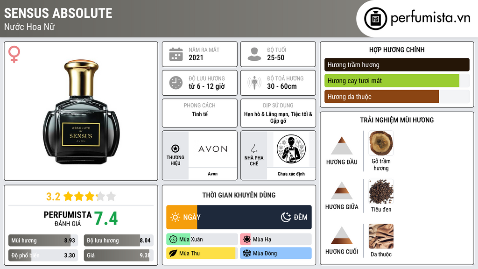This screenshot has height=269, width=478.
Task: Click the sillage value 30 - 60cm
Action: pyautogui.click(x=281, y=86)
